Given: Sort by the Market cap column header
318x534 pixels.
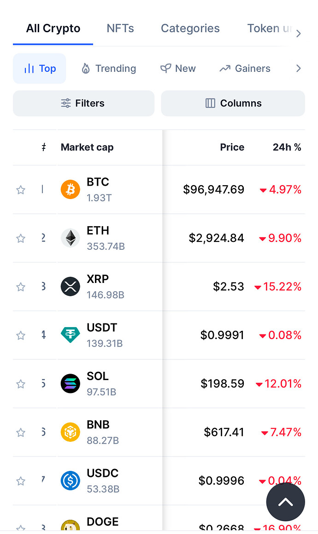Looking at the screenshot, I should tap(87, 147).
